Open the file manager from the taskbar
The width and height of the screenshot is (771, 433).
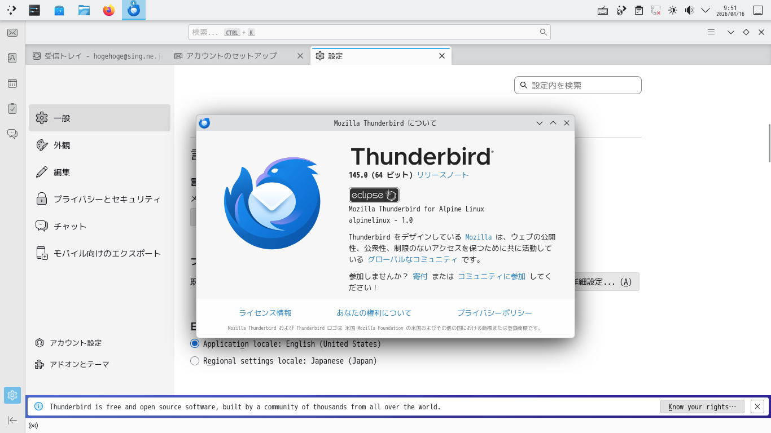[84, 10]
